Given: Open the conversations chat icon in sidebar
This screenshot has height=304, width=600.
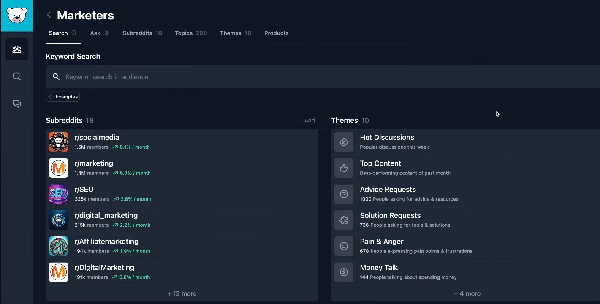Looking at the screenshot, I should 17,104.
